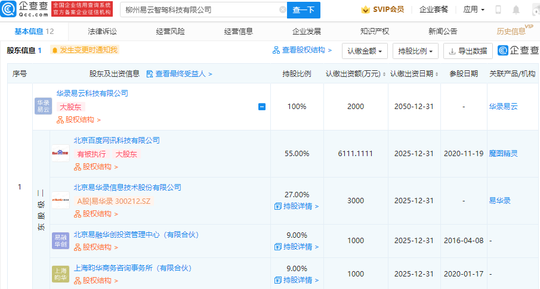Open the 企业套餐 link
The width and height of the screenshot is (540, 289).
[434, 10]
